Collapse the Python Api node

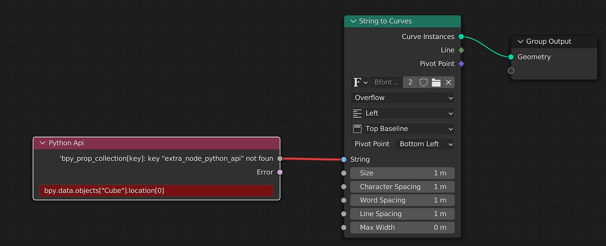tap(43, 143)
